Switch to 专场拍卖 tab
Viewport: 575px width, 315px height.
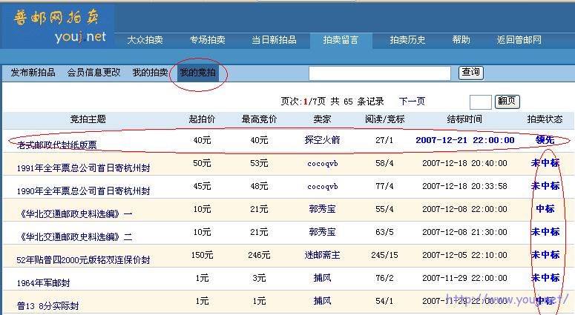point(207,40)
